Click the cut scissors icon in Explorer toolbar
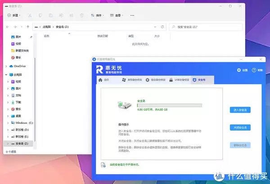 [30, 15]
